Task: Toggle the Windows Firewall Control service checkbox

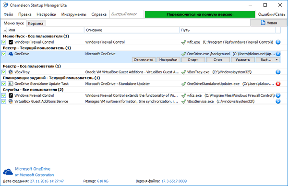Action: (x=4, y=95)
